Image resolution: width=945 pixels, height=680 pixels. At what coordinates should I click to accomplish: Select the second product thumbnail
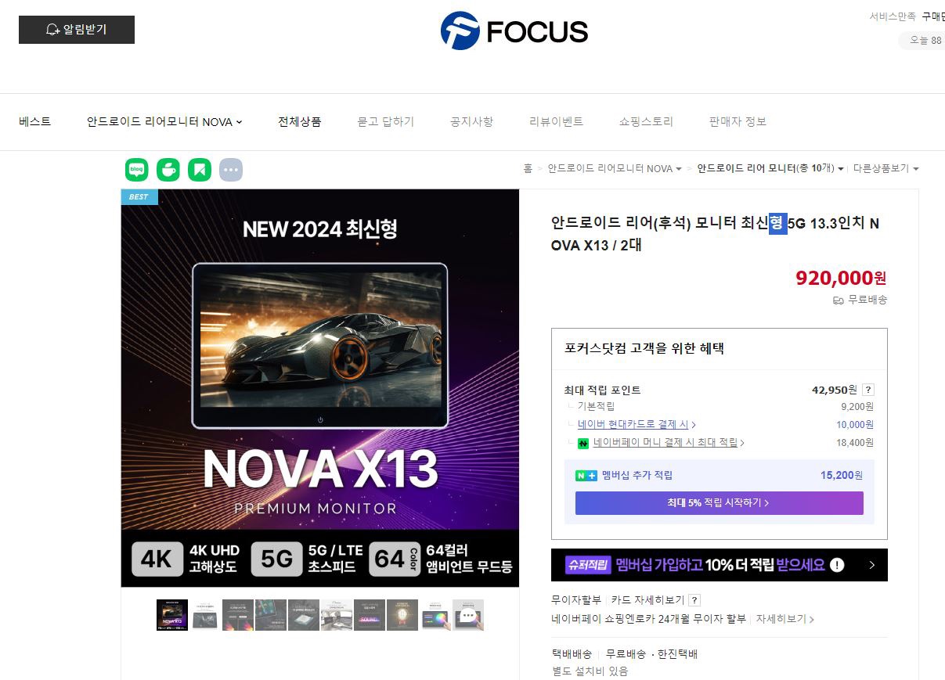pos(205,615)
